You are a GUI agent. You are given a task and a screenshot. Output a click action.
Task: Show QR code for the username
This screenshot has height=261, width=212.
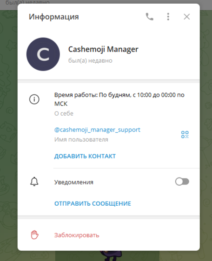pyautogui.click(x=185, y=135)
